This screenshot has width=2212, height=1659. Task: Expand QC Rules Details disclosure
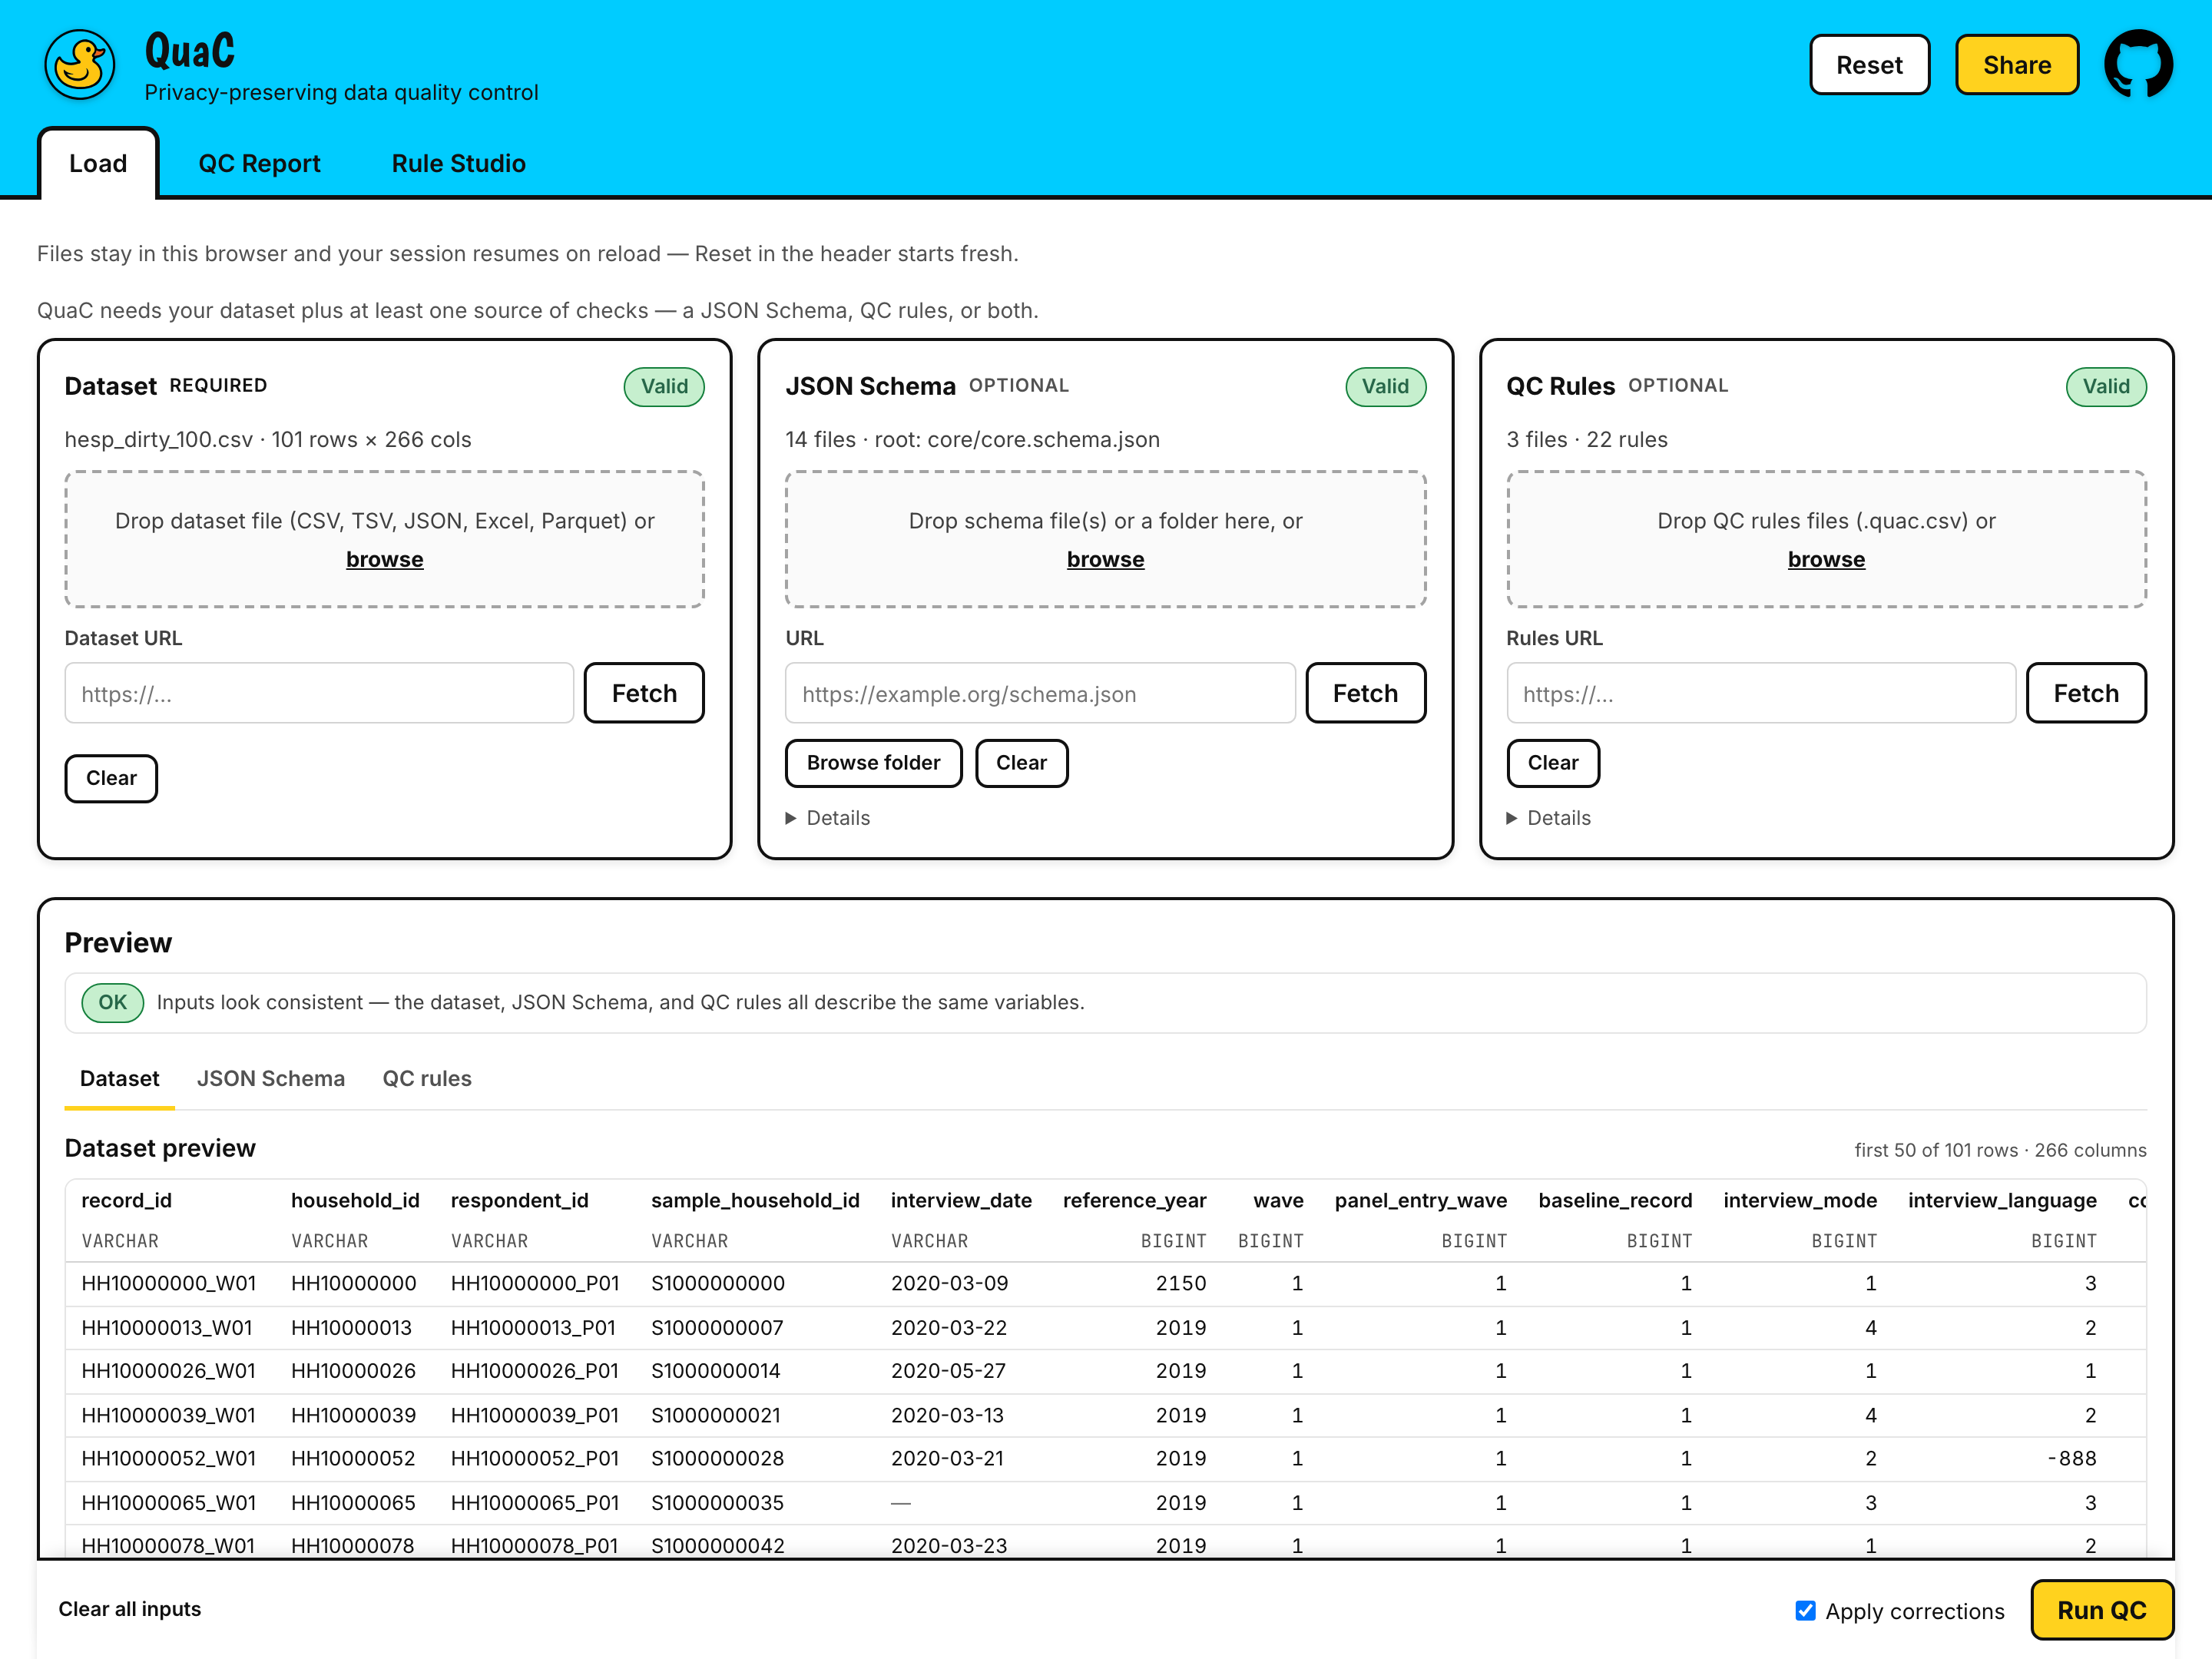(1549, 818)
